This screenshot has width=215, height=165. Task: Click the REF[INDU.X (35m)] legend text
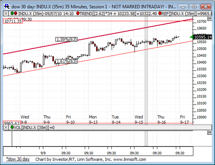pyautogui.click(x=187, y=14)
